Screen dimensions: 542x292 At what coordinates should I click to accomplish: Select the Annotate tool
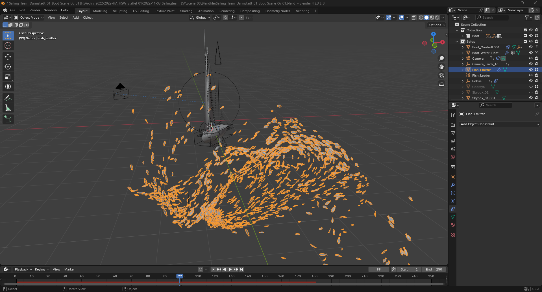pos(8,98)
